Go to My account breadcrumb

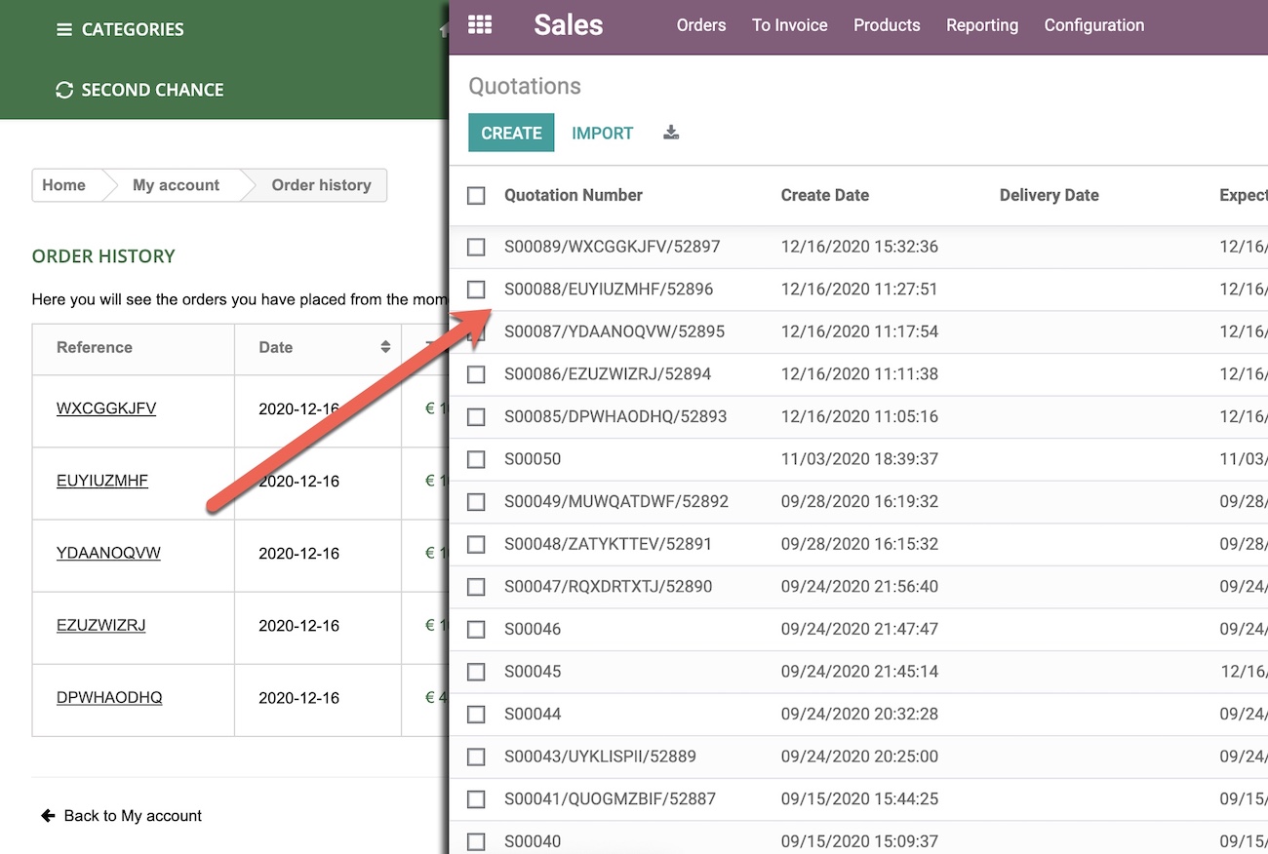[x=176, y=185]
